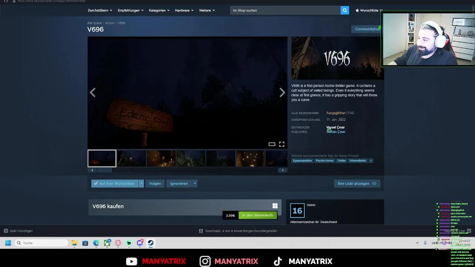
Task: Click Steam icon in taskbar
Action: (151, 243)
